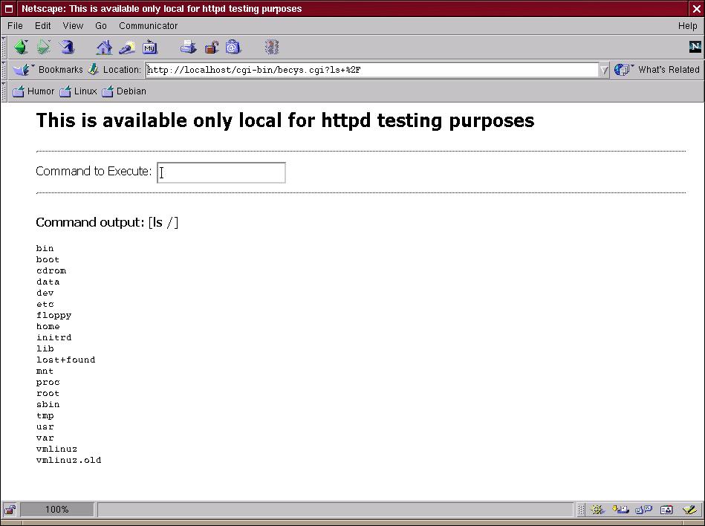Click the Command to Execute text field
705x526 pixels.
click(221, 172)
